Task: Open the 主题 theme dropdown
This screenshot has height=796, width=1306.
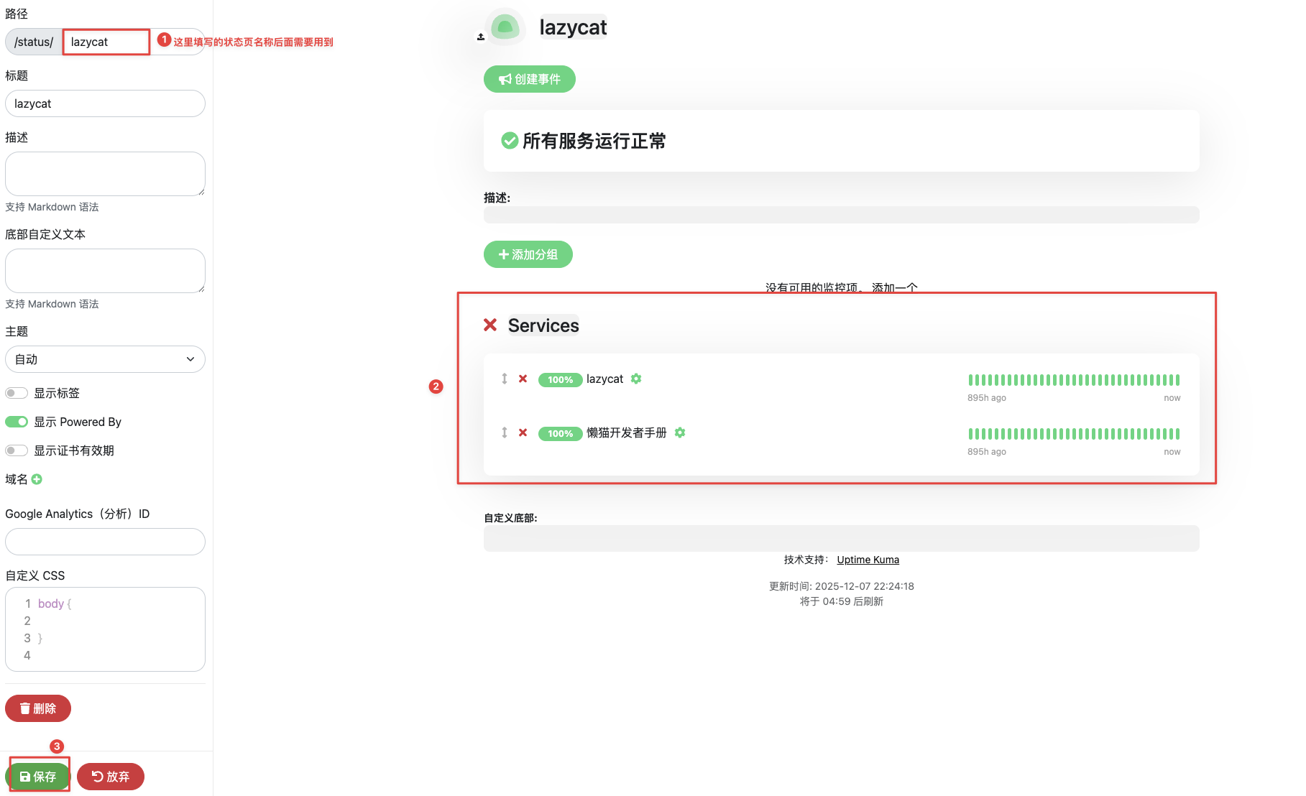Action: (105, 359)
